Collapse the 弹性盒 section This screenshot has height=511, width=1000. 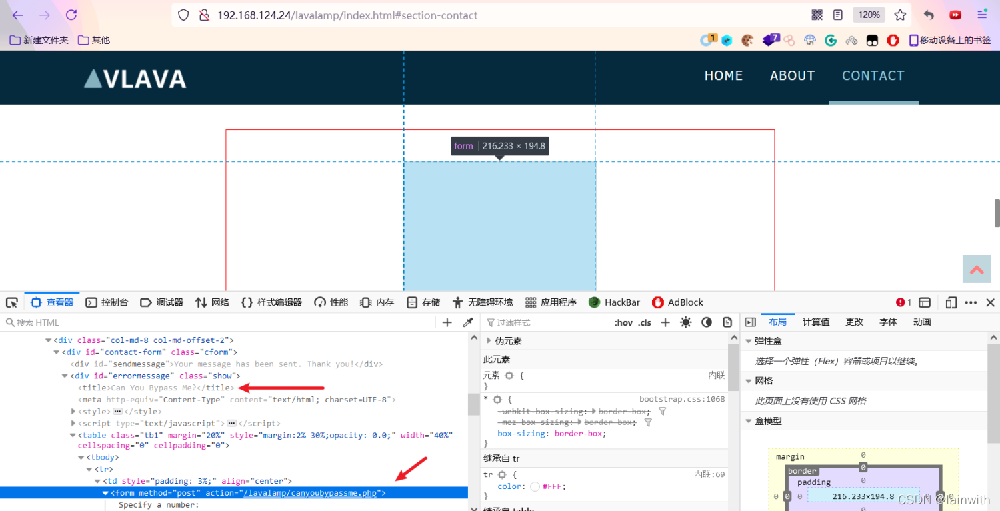(747, 341)
